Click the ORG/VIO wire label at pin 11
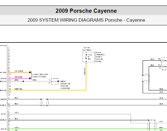The image size is (167, 131). coord(18,77)
